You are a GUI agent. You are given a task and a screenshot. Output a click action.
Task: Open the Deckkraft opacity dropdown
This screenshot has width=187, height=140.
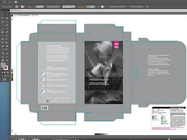[x=96, y=7]
